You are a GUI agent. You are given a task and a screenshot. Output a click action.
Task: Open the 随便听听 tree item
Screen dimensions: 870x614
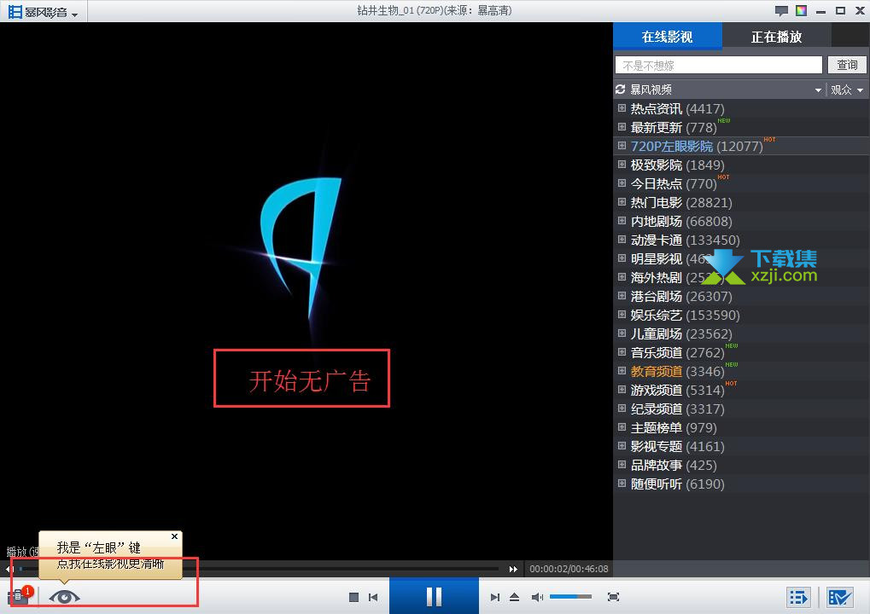pyautogui.click(x=677, y=484)
